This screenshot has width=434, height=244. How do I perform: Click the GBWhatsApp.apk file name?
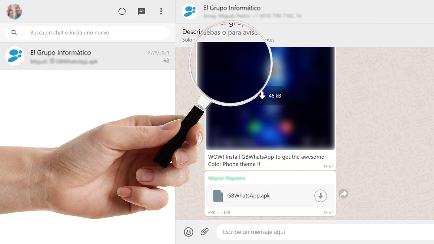pyautogui.click(x=248, y=196)
